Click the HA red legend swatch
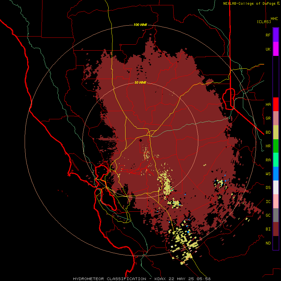This screenshot has width=281, height=281. (x=276, y=104)
